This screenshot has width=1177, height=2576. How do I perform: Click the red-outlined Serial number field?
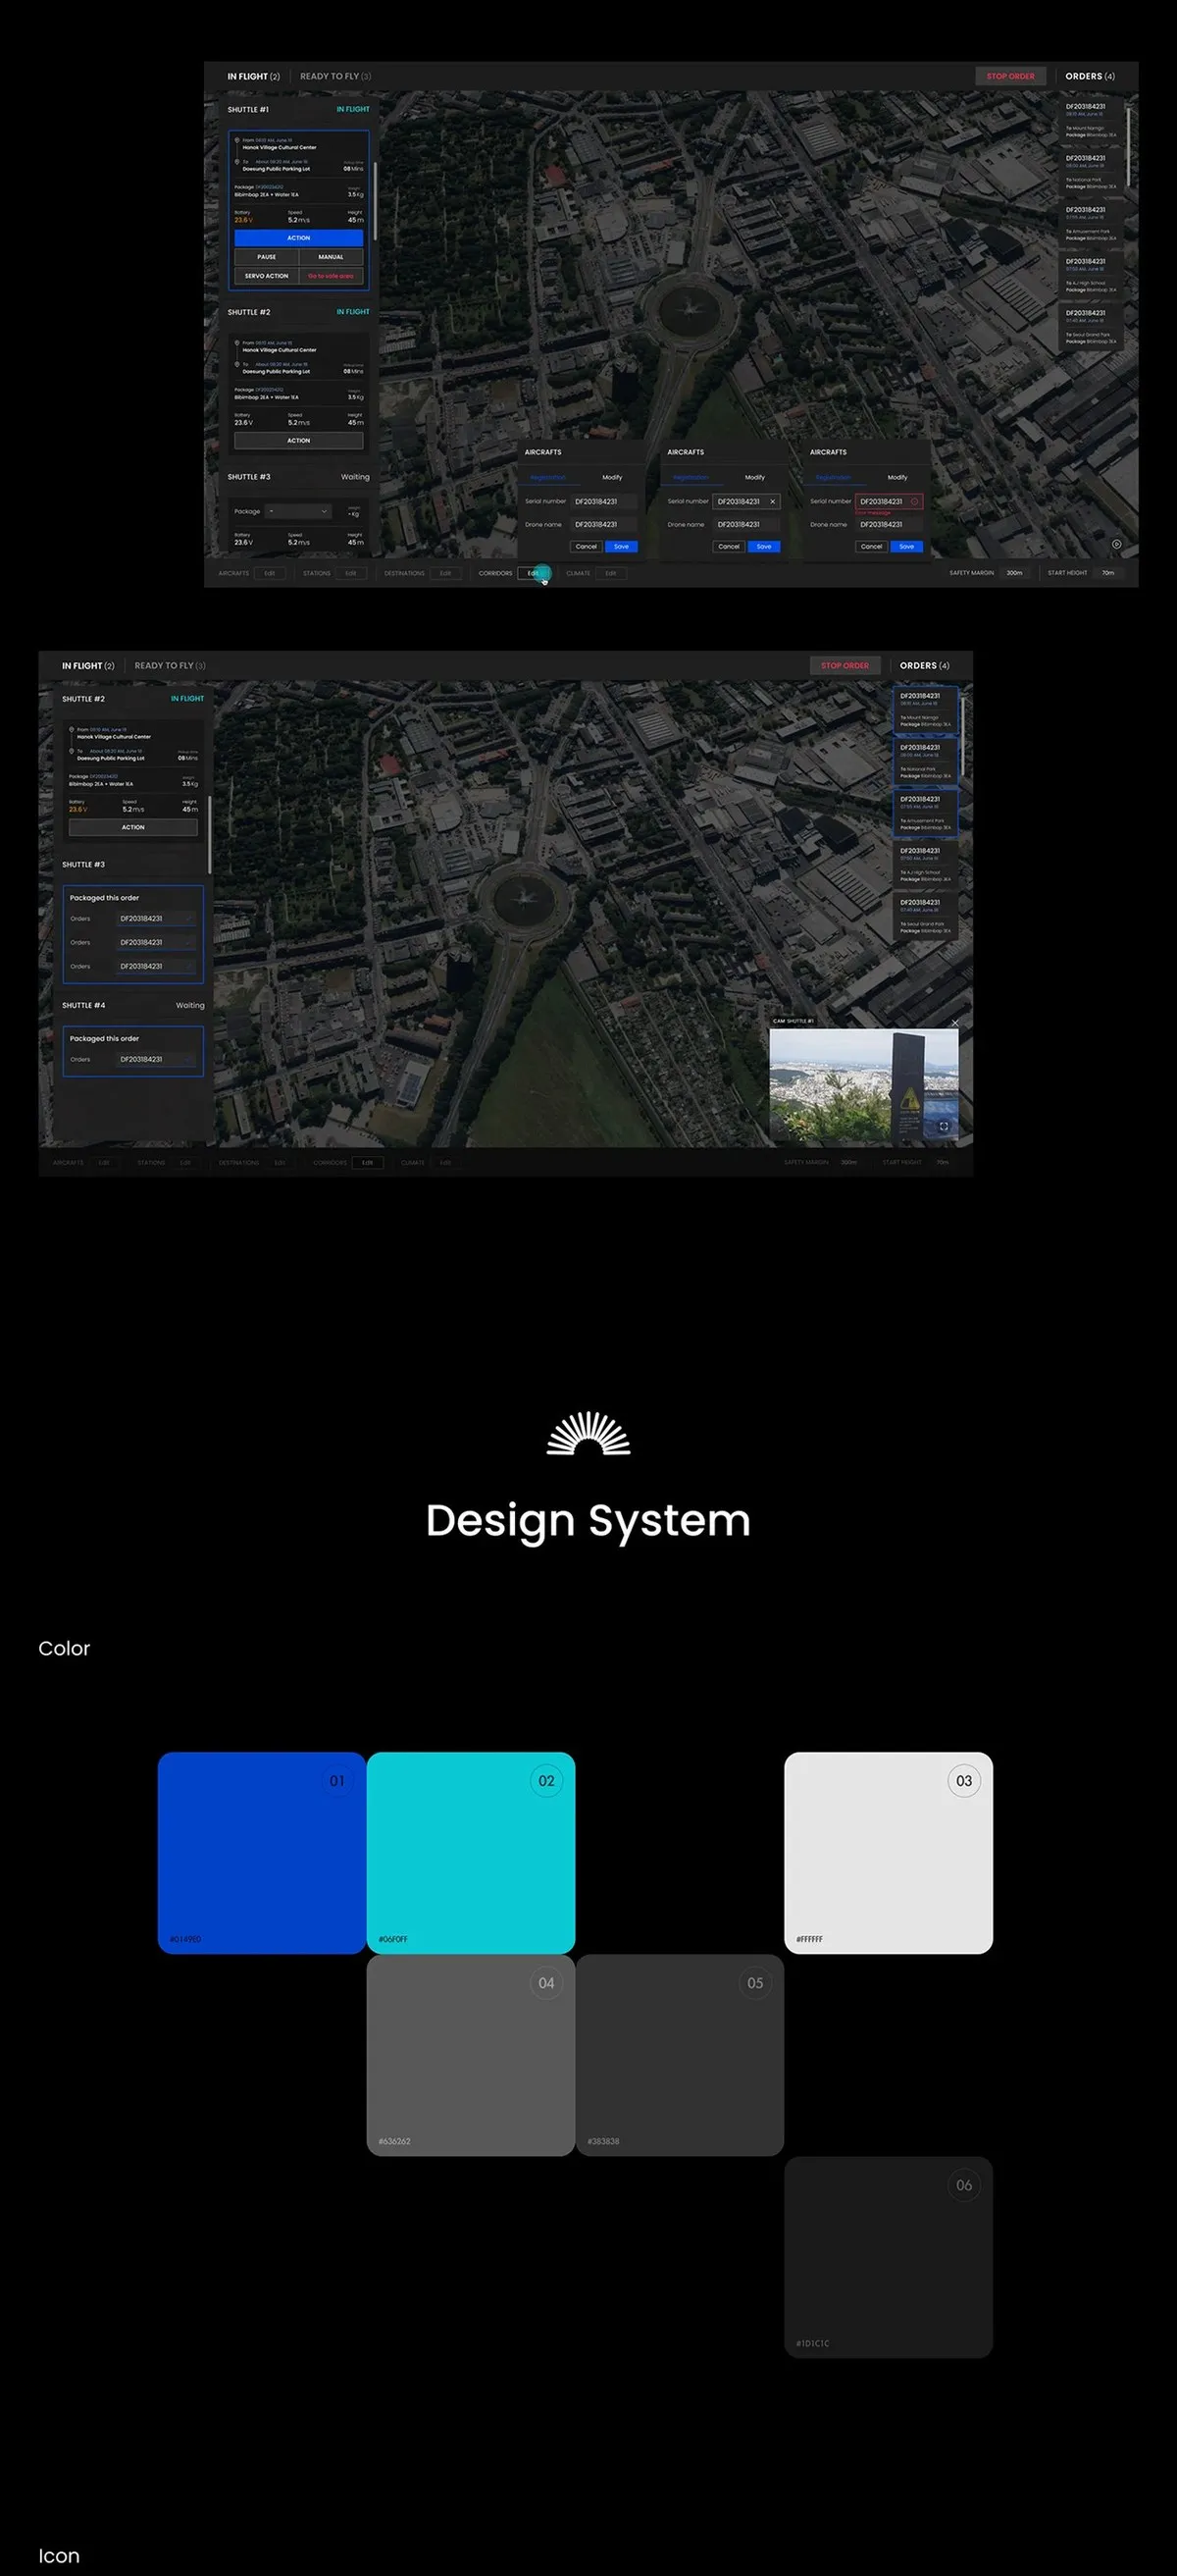(x=890, y=502)
